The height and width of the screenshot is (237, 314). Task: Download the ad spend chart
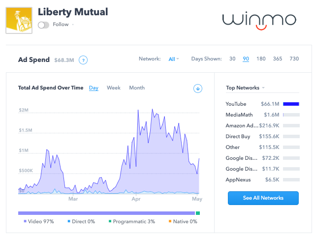coord(198,89)
